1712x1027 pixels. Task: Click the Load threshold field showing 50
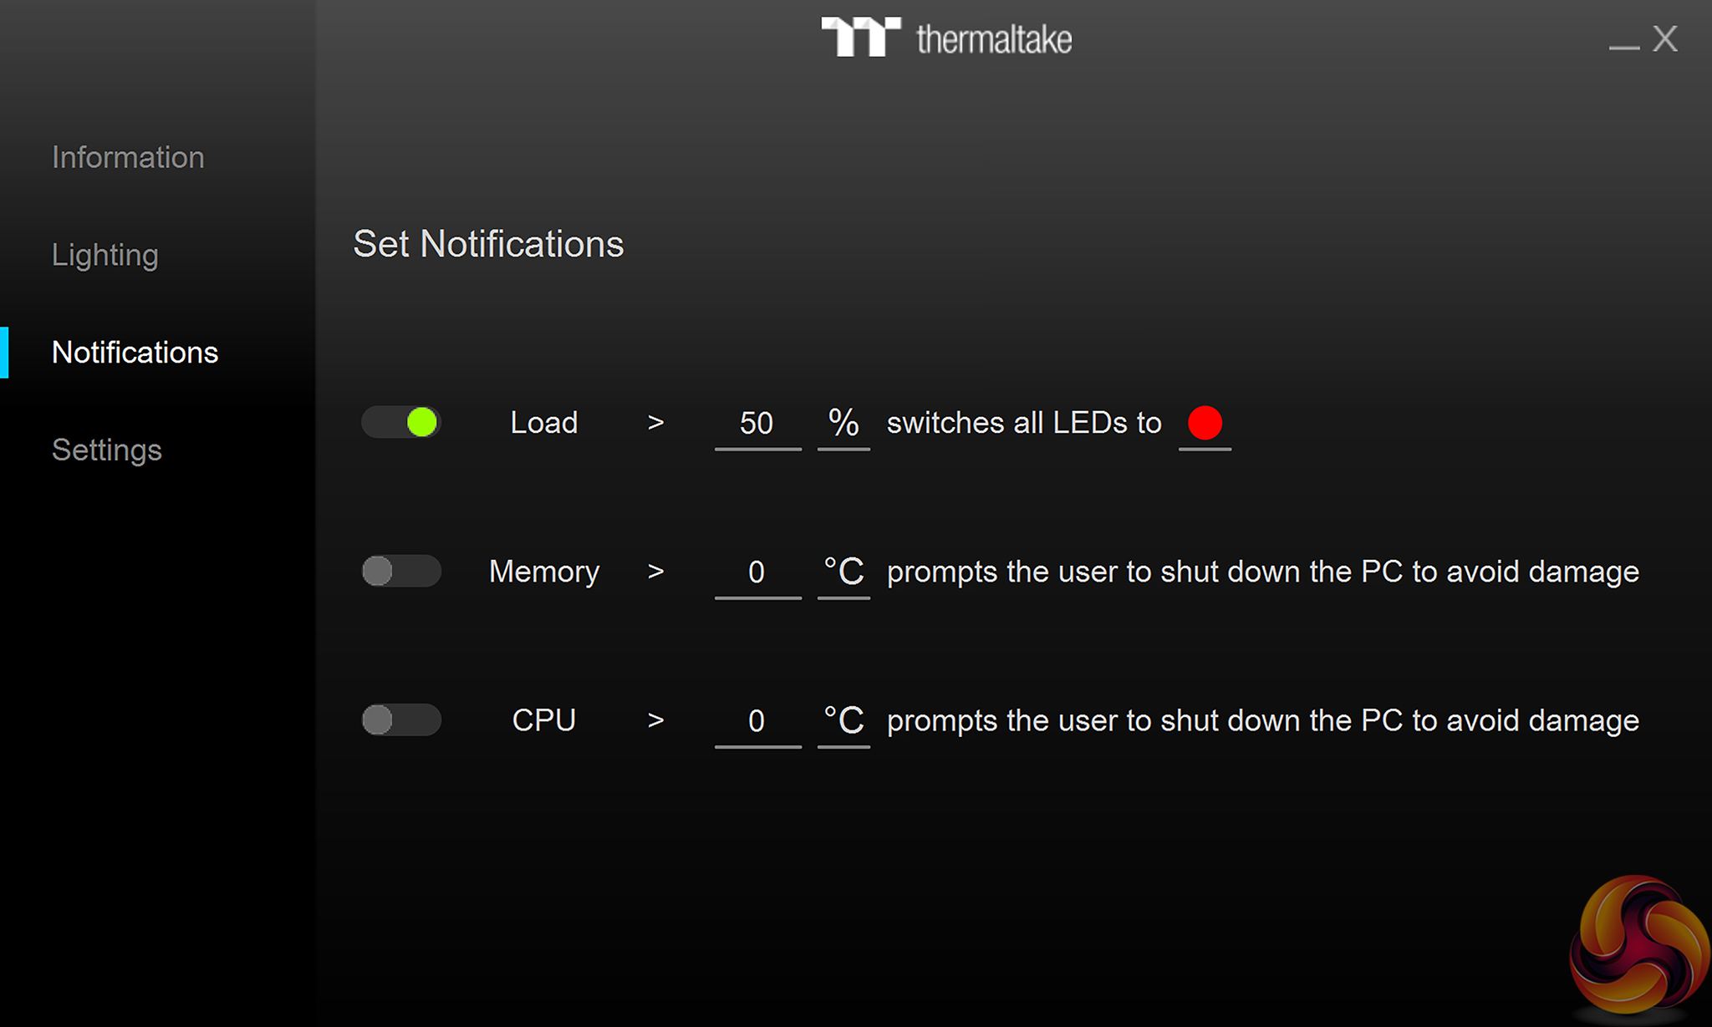click(x=757, y=424)
